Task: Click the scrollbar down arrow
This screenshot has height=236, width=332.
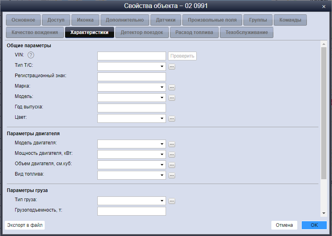Action: tap(324, 213)
